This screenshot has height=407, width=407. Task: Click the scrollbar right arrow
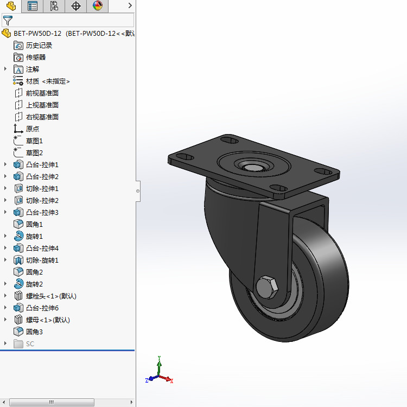point(132,402)
